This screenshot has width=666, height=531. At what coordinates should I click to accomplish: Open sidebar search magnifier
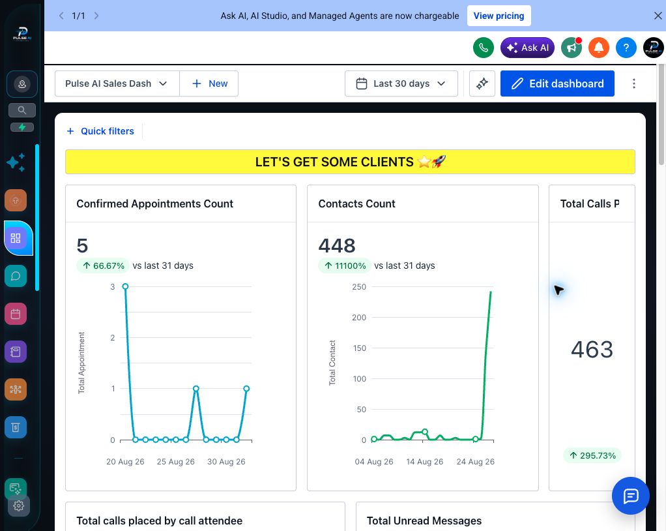click(22, 110)
